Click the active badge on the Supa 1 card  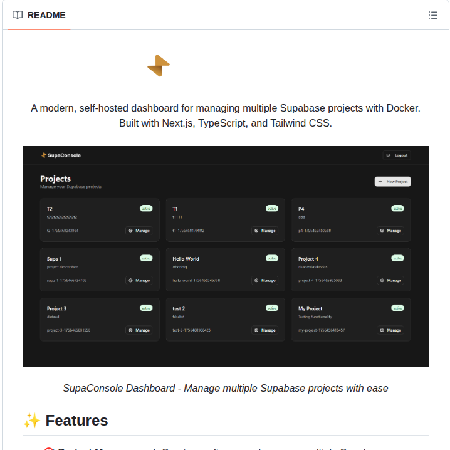[146, 258]
